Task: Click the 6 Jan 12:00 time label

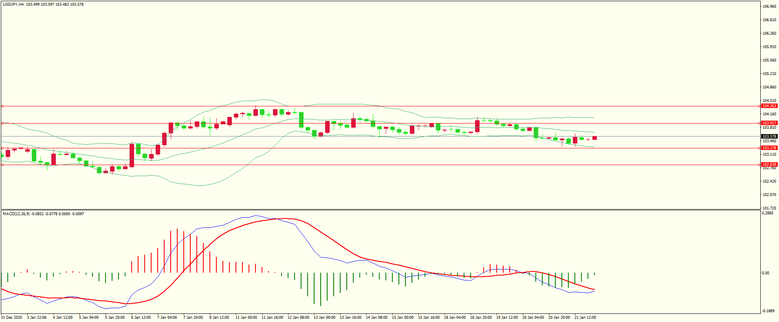Action: pyautogui.click(x=141, y=318)
